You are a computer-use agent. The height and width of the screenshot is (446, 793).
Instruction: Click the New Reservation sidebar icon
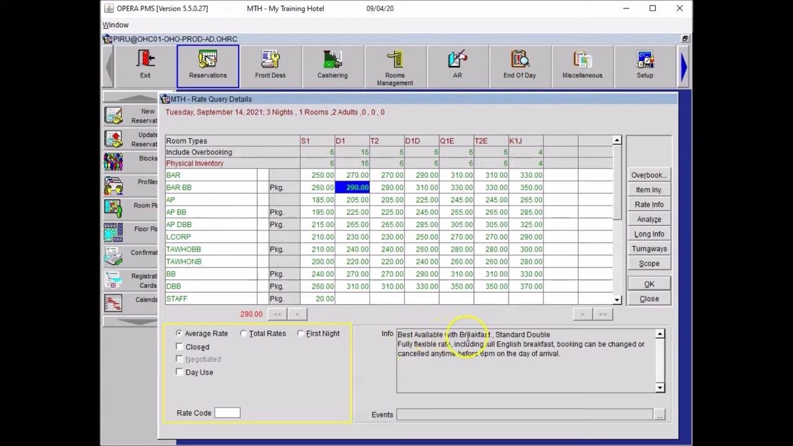pos(113,116)
